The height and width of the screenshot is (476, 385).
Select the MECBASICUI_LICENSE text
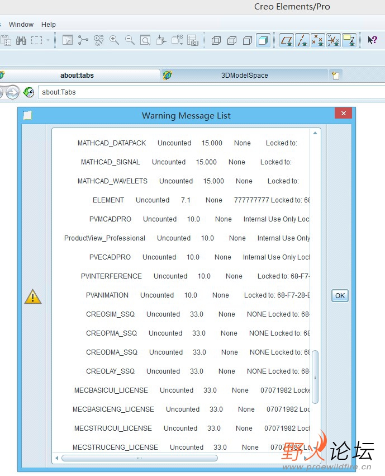click(x=111, y=390)
